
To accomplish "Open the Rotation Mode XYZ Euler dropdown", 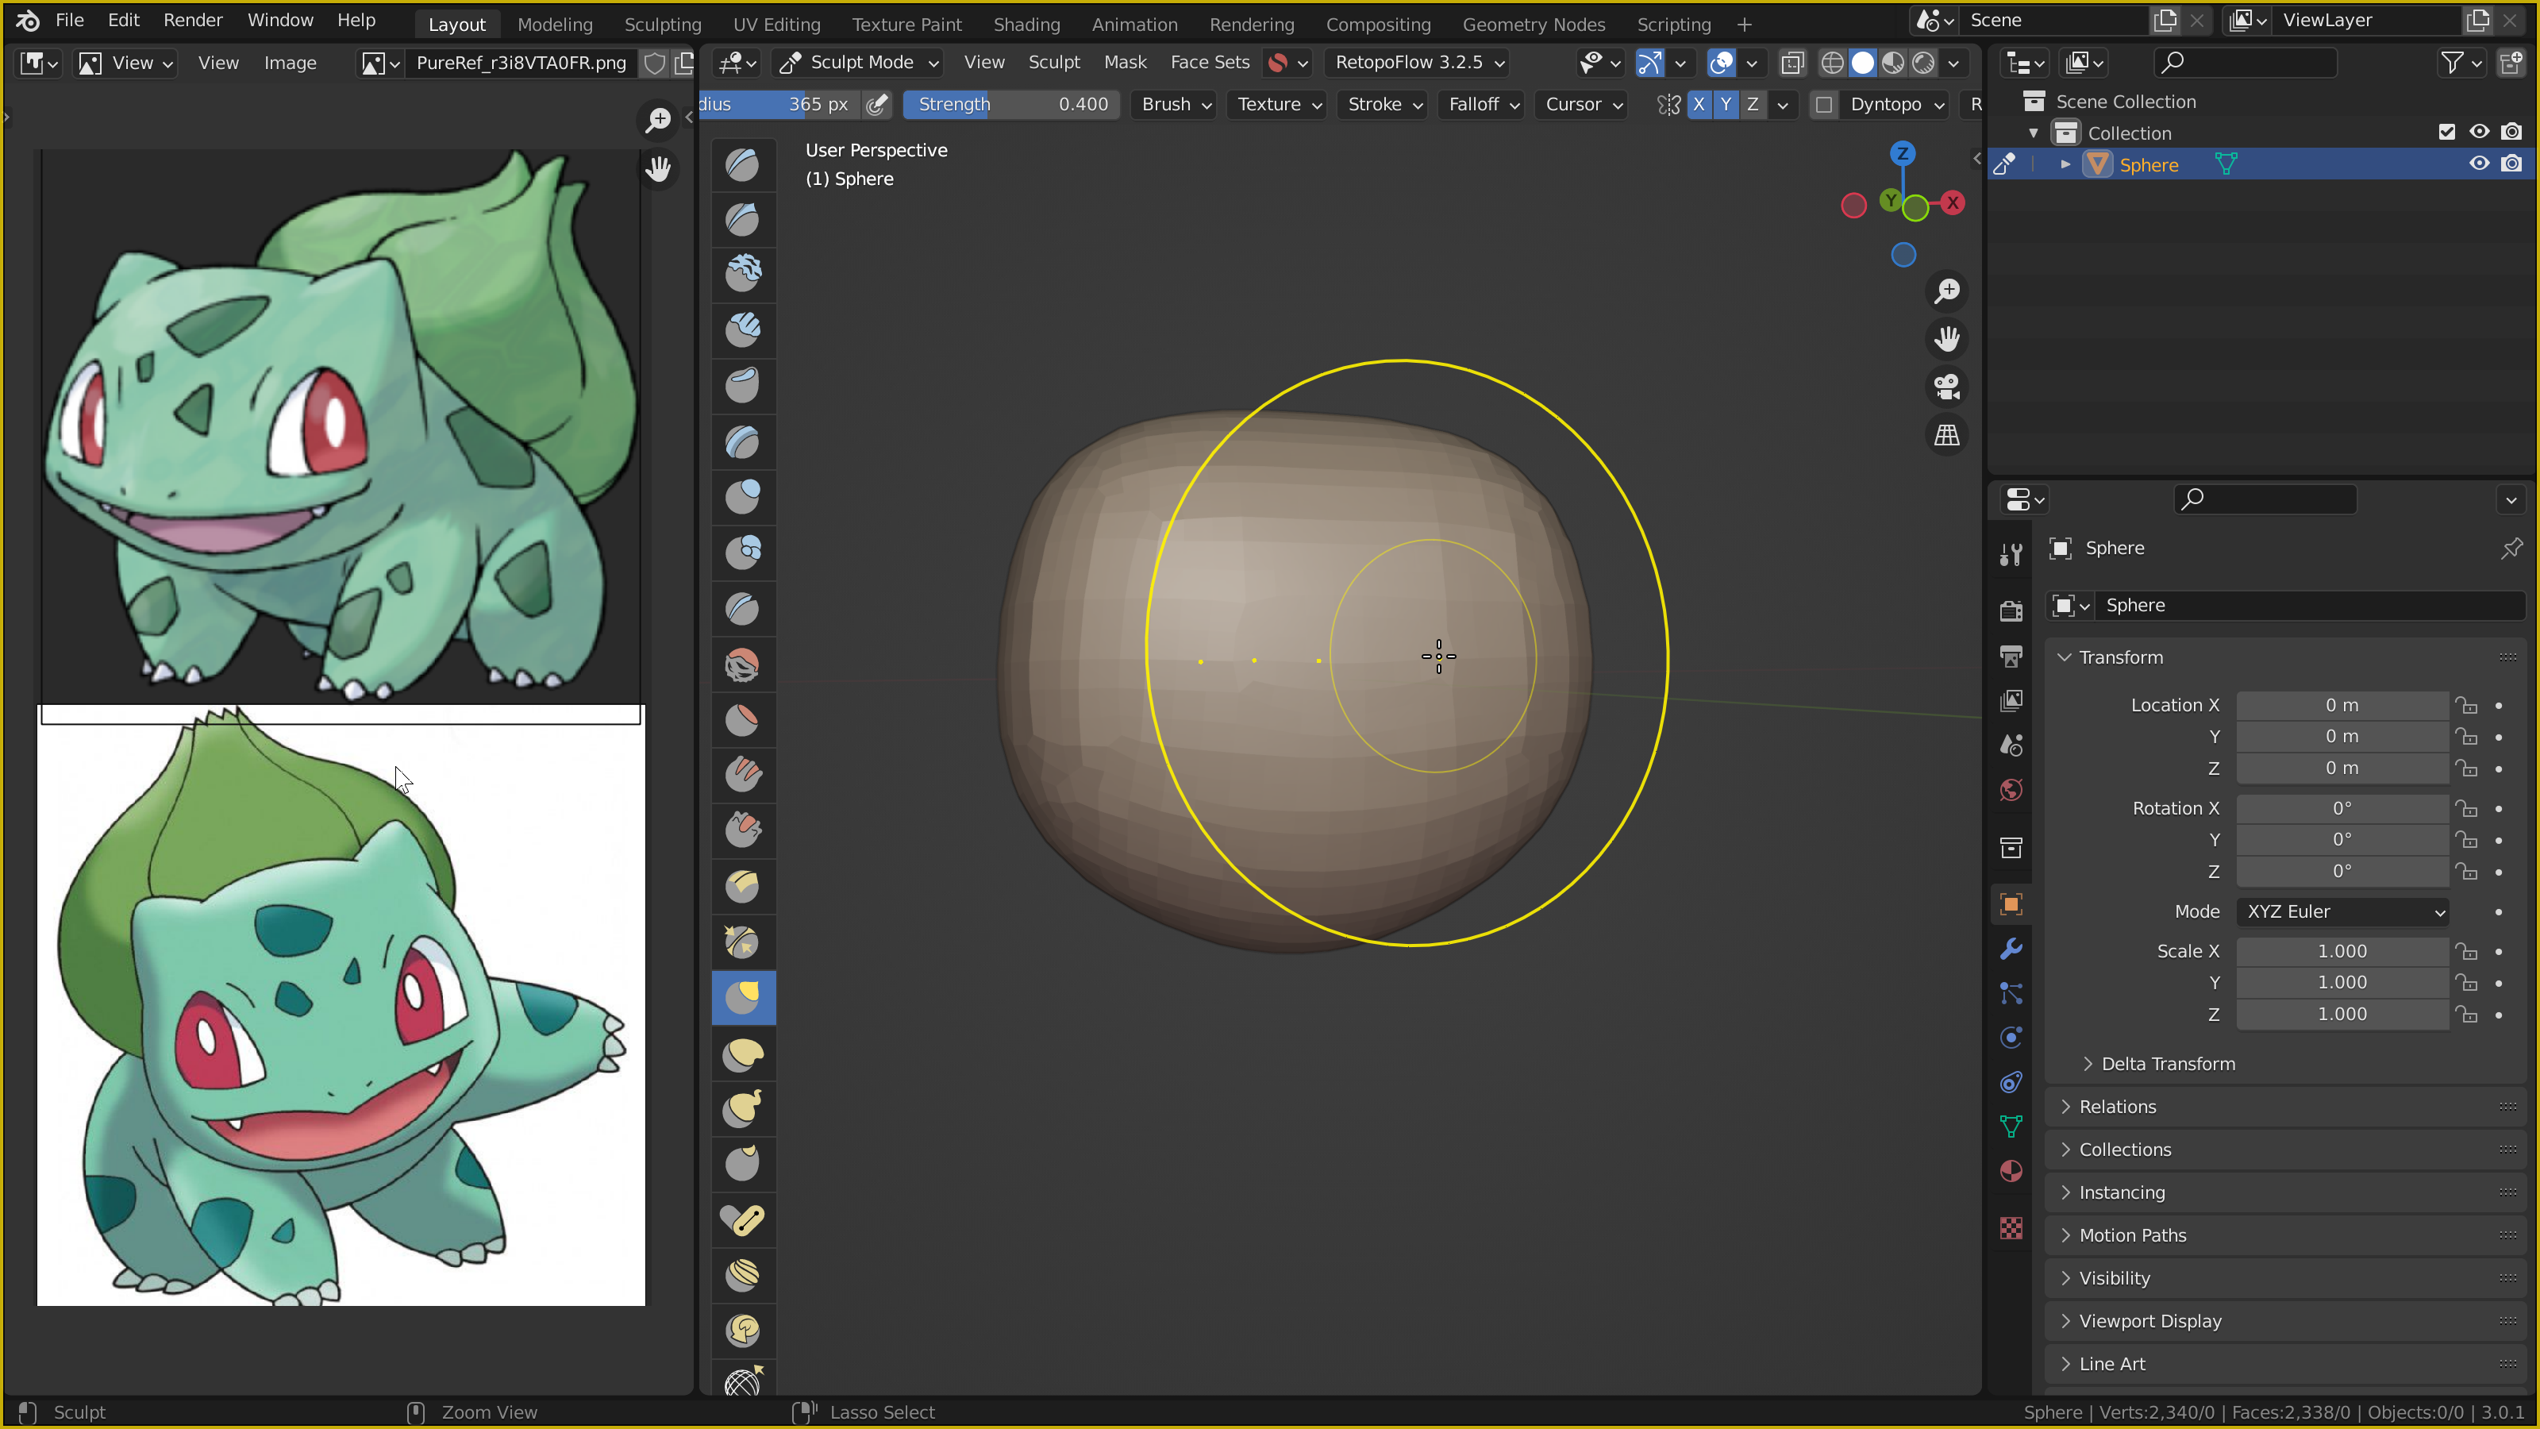I will click(x=2343, y=911).
